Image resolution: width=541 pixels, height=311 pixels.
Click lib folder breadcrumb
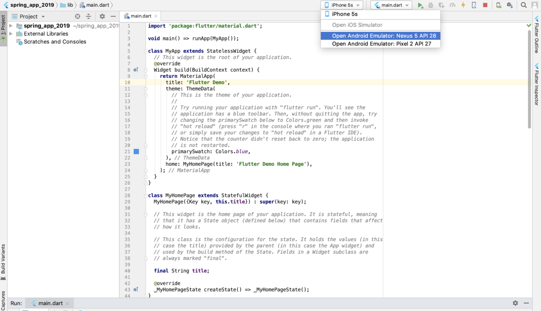click(x=67, y=5)
